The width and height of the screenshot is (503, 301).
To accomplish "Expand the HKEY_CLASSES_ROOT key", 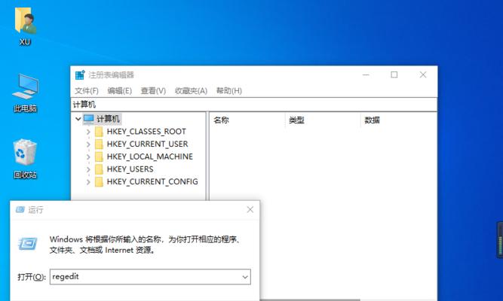I will click(x=88, y=132).
